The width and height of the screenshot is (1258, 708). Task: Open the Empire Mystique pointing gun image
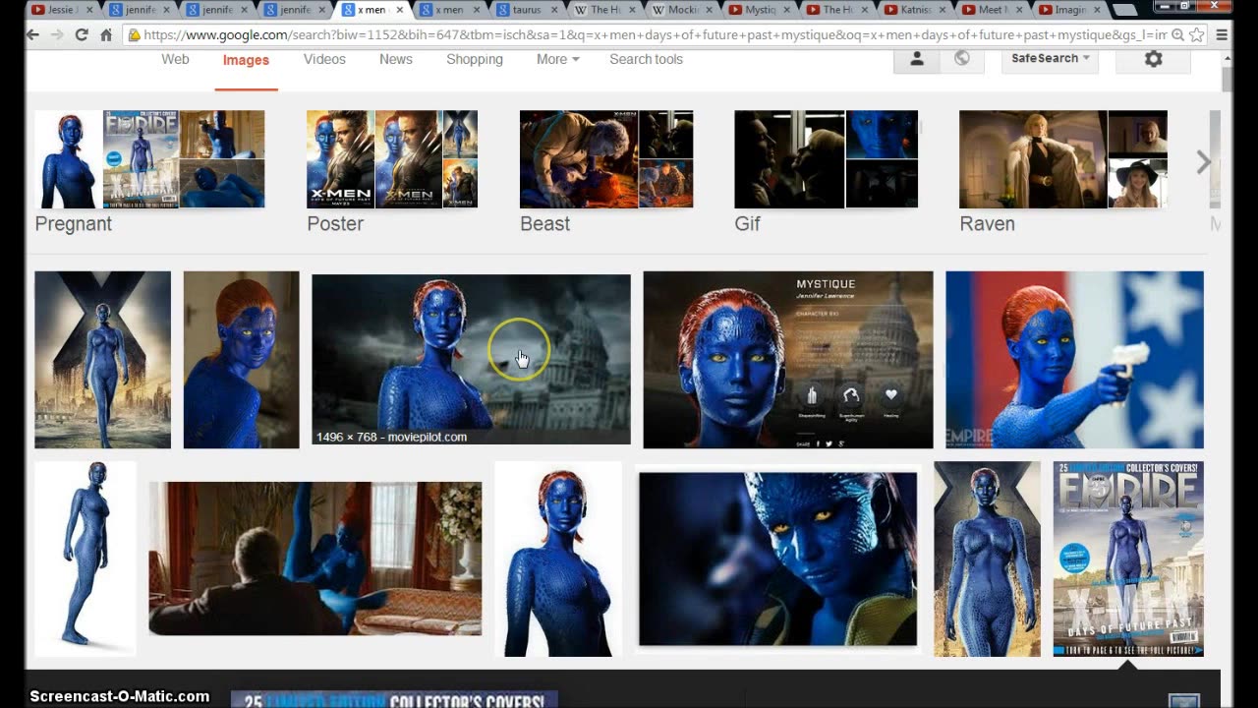point(1074,360)
